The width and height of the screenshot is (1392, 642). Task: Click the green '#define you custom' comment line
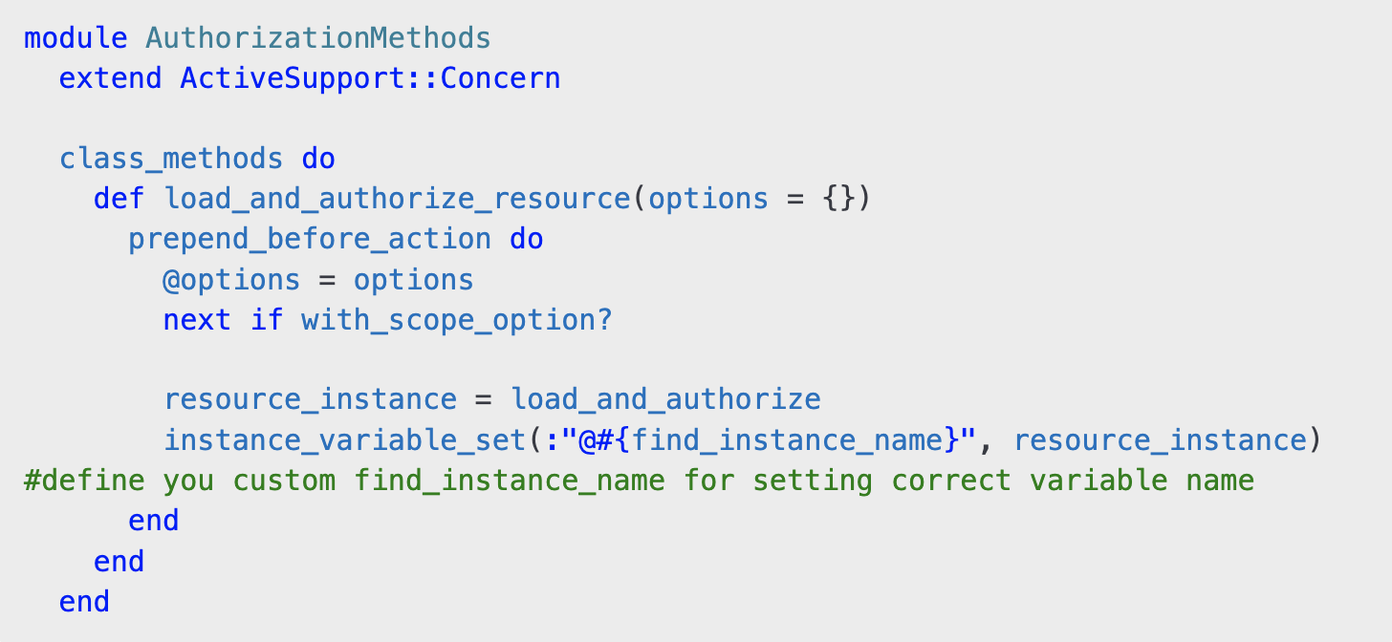pyautogui.click(x=638, y=481)
